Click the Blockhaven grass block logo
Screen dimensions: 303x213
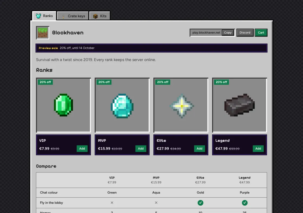(42, 33)
